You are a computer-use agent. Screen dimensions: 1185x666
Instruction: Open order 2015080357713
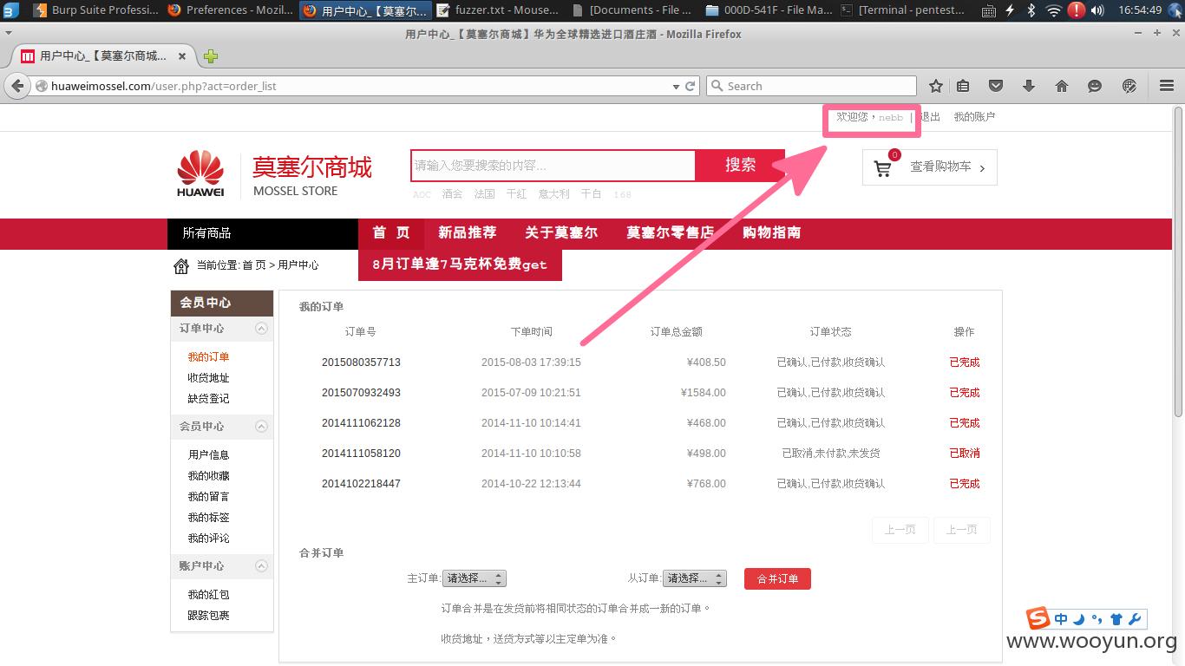tap(361, 362)
